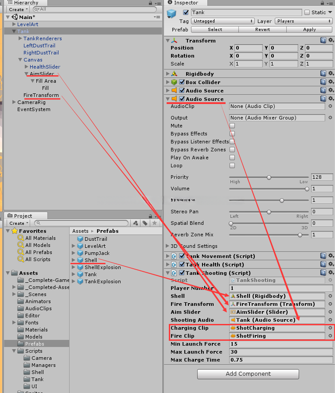
Task: Select HealthSlider in the Hierarchy
Action: click(45, 67)
